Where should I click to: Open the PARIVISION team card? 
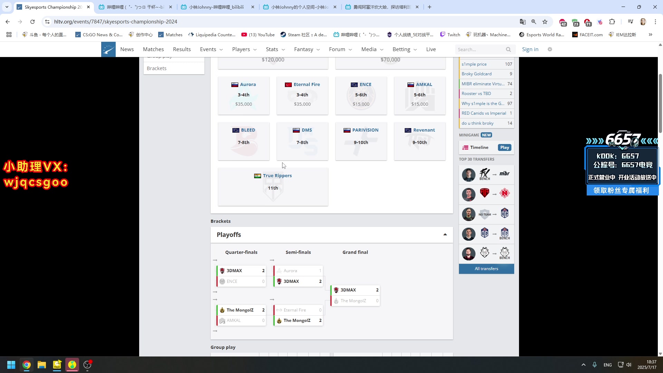pyautogui.click(x=361, y=141)
